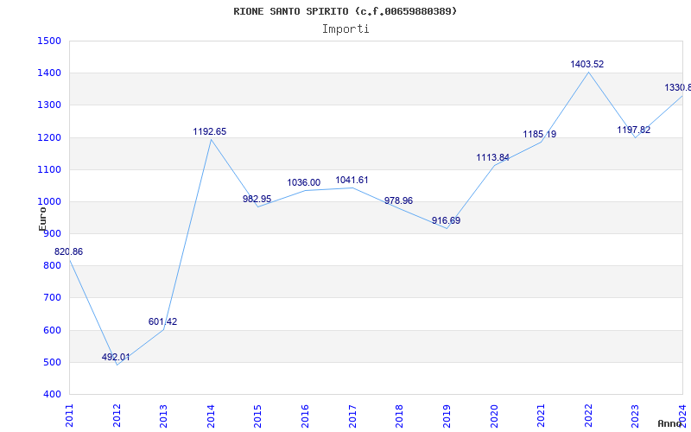Click the 400 y-axis tick label
691x432 pixels.
pyautogui.click(x=52, y=395)
